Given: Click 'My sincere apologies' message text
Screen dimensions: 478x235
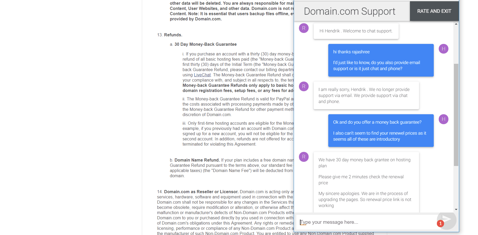Looking at the screenshot, I should coord(365,199).
